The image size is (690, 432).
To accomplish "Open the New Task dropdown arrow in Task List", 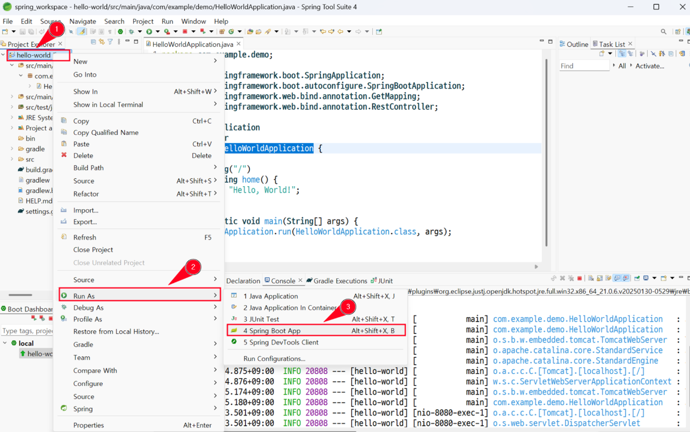I will (610, 53).
